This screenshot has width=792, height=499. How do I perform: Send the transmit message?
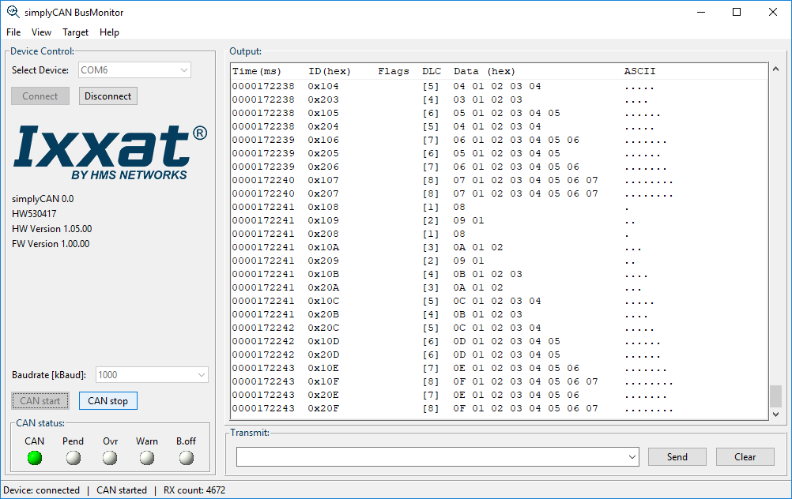tap(677, 457)
